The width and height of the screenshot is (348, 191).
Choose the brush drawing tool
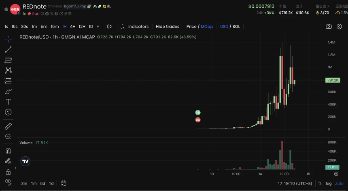[x=8, y=91]
